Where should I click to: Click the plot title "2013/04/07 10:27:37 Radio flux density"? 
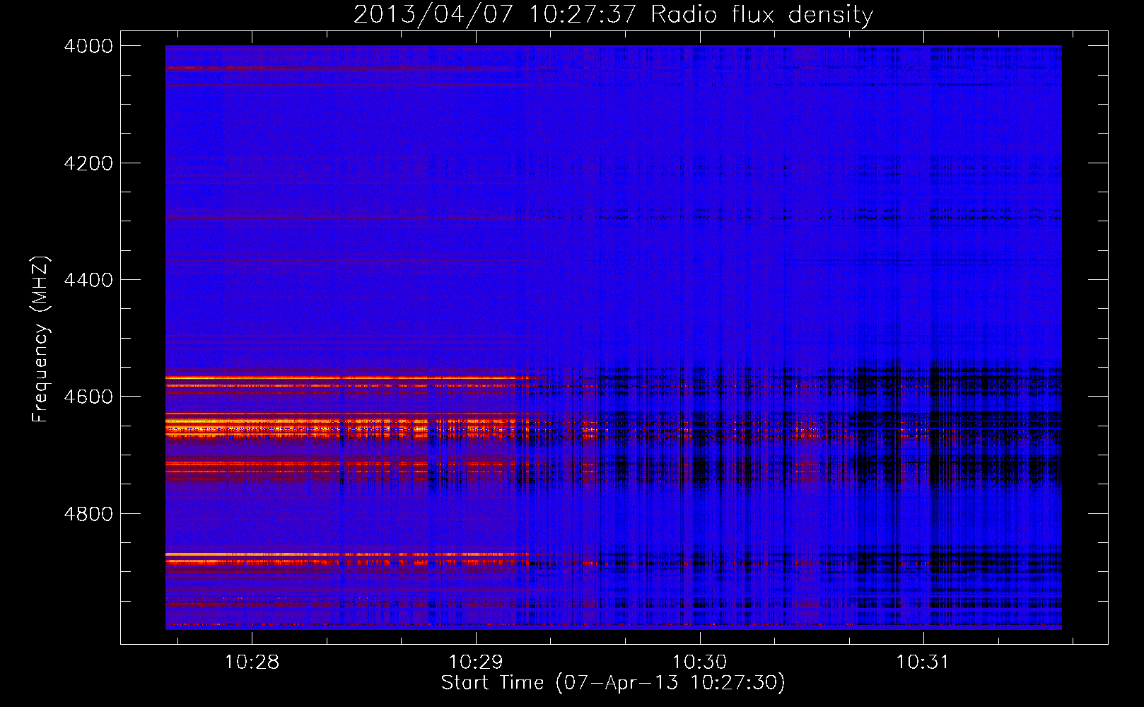pyautogui.click(x=613, y=14)
